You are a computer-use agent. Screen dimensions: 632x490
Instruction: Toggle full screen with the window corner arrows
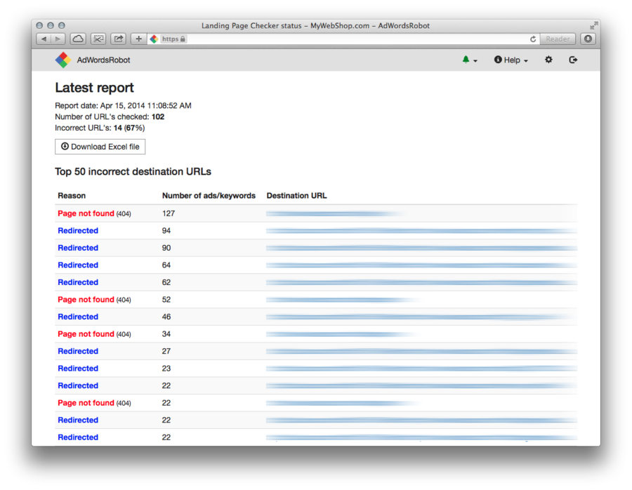(593, 25)
